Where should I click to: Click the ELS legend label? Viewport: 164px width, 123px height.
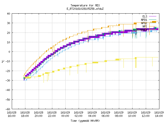pyautogui.click(x=145, y=16)
